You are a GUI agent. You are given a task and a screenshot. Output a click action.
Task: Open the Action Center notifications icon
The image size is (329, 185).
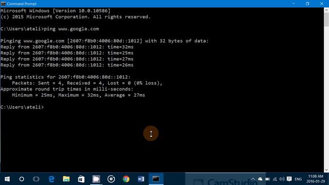[289, 179]
